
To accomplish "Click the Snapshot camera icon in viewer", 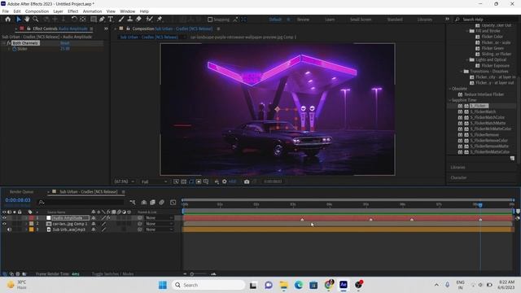I will point(247,181).
